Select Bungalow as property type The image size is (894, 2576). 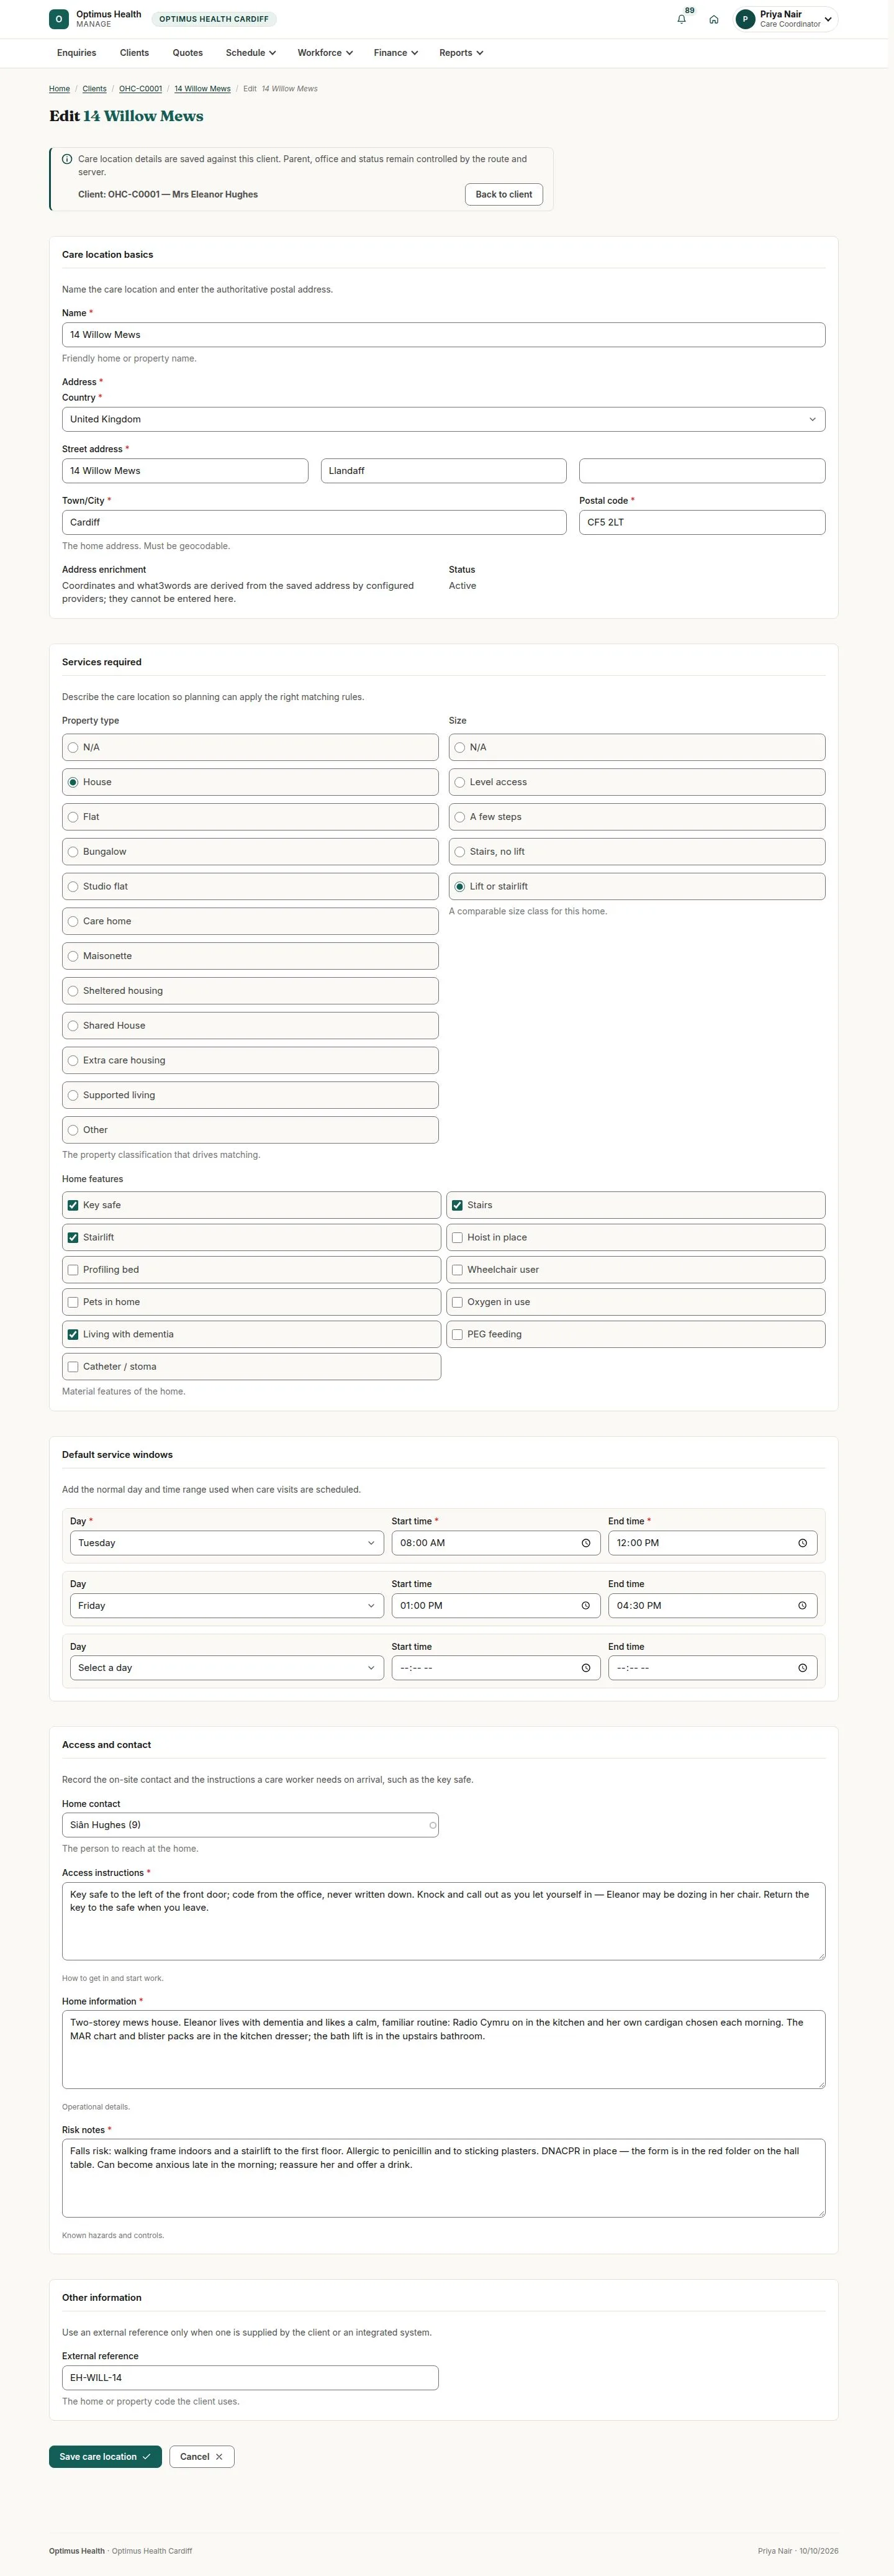250,852
